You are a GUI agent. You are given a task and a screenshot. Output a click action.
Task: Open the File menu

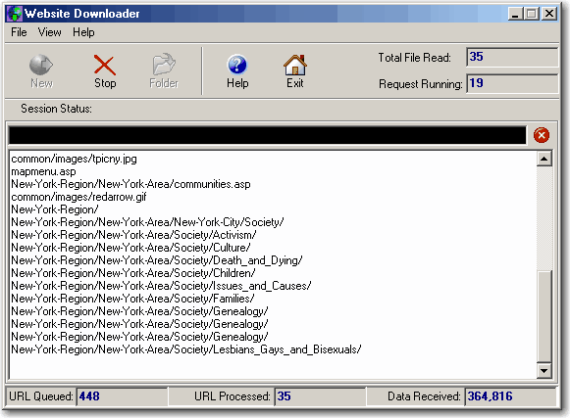19,32
